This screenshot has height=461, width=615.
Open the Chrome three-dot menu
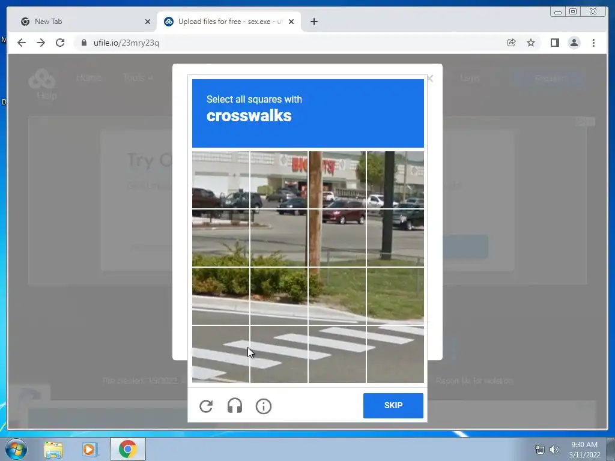pyautogui.click(x=593, y=43)
